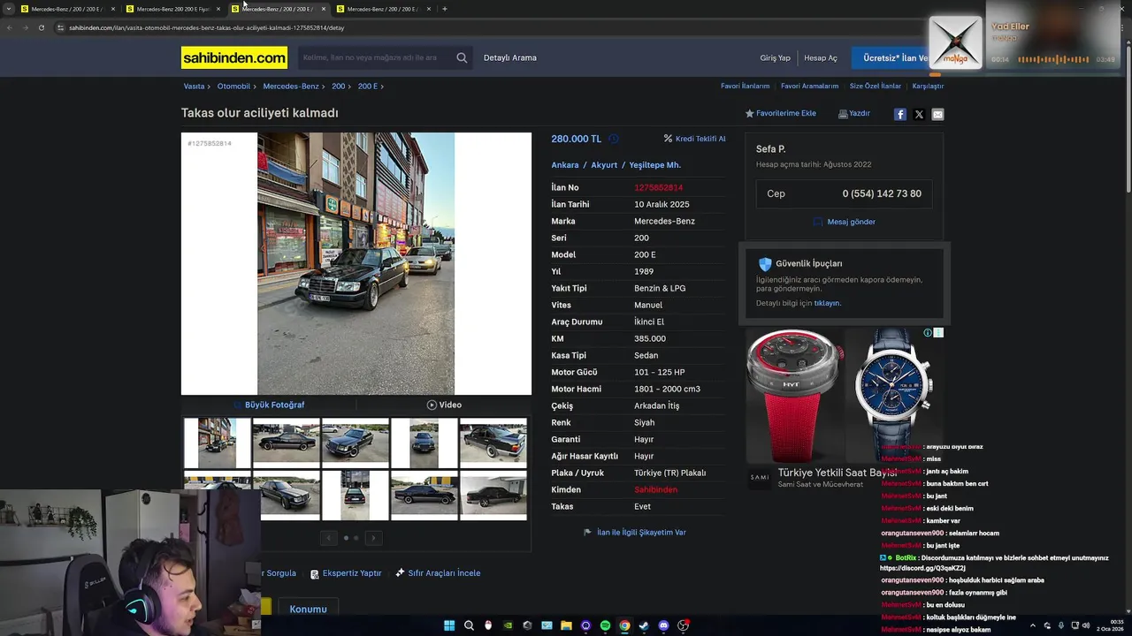Click the Giriş Yap login link
1132x636 pixels.
(x=775, y=57)
